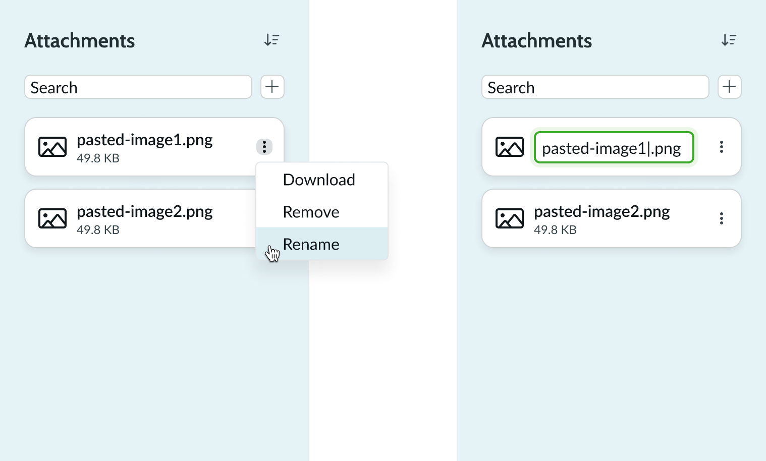Select Remove from the context menu
Image resolution: width=766 pixels, height=461 pixels.
tap(311, 212)
